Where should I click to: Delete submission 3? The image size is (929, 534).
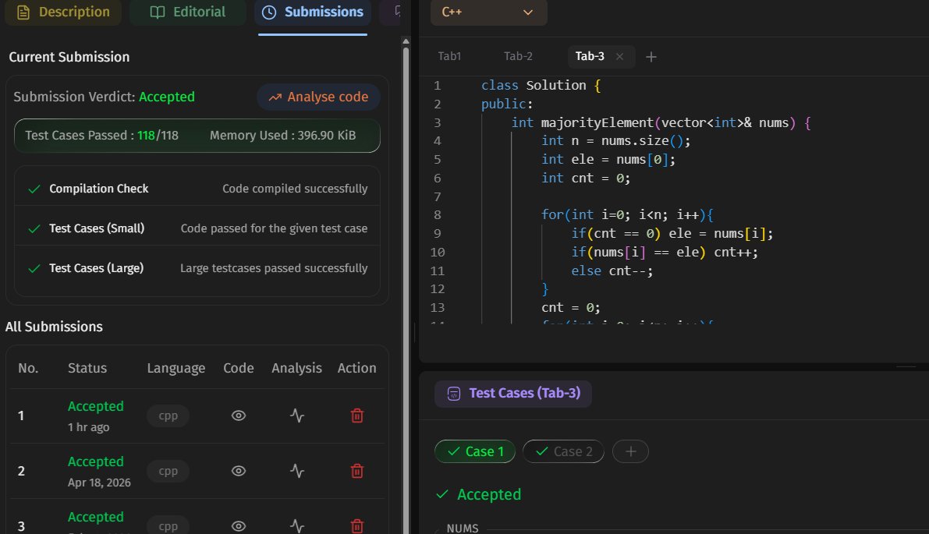pos(356,526)
